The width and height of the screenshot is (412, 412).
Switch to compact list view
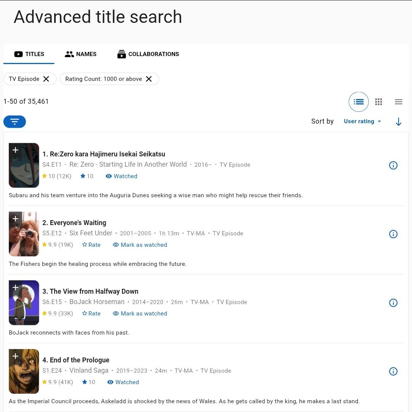398,102
